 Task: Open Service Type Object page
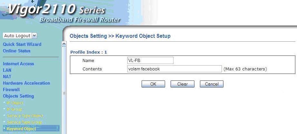pyautogui.click(x=25, y=116)
